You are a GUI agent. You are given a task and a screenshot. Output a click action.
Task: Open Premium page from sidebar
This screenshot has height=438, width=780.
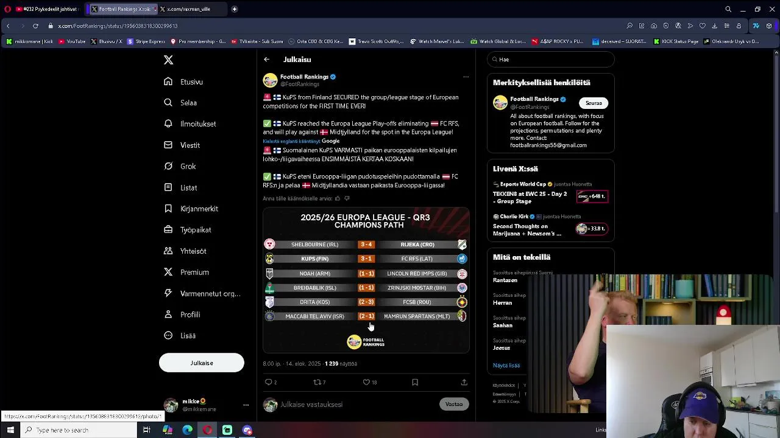point(186,272)
